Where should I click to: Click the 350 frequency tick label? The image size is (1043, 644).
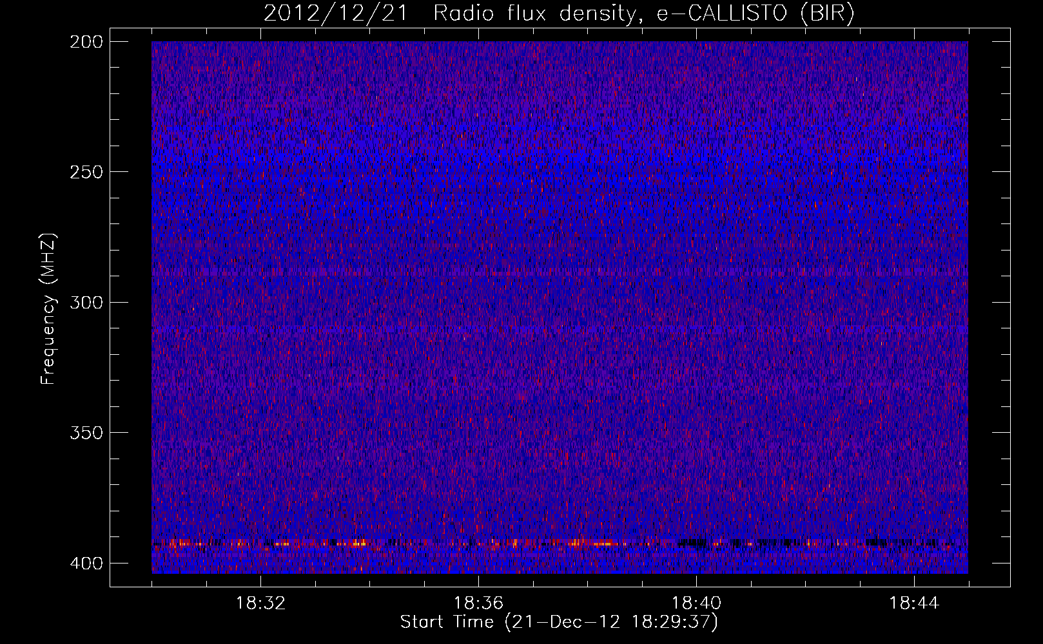86,433
